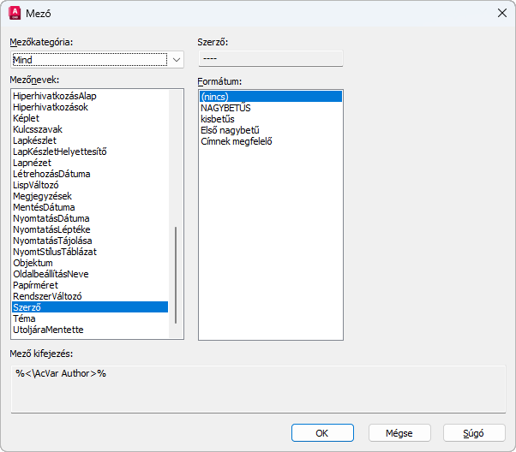Select kisbetűs format option
The width and height of the screenshot is (516, 452).
(218, 119)
